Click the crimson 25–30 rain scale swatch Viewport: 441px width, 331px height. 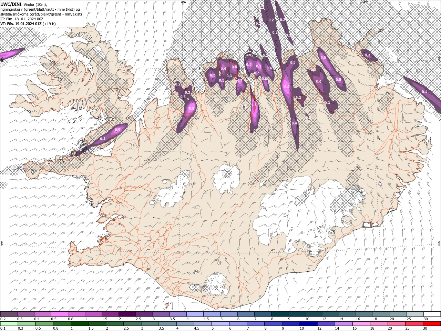[x=414, y=324]
